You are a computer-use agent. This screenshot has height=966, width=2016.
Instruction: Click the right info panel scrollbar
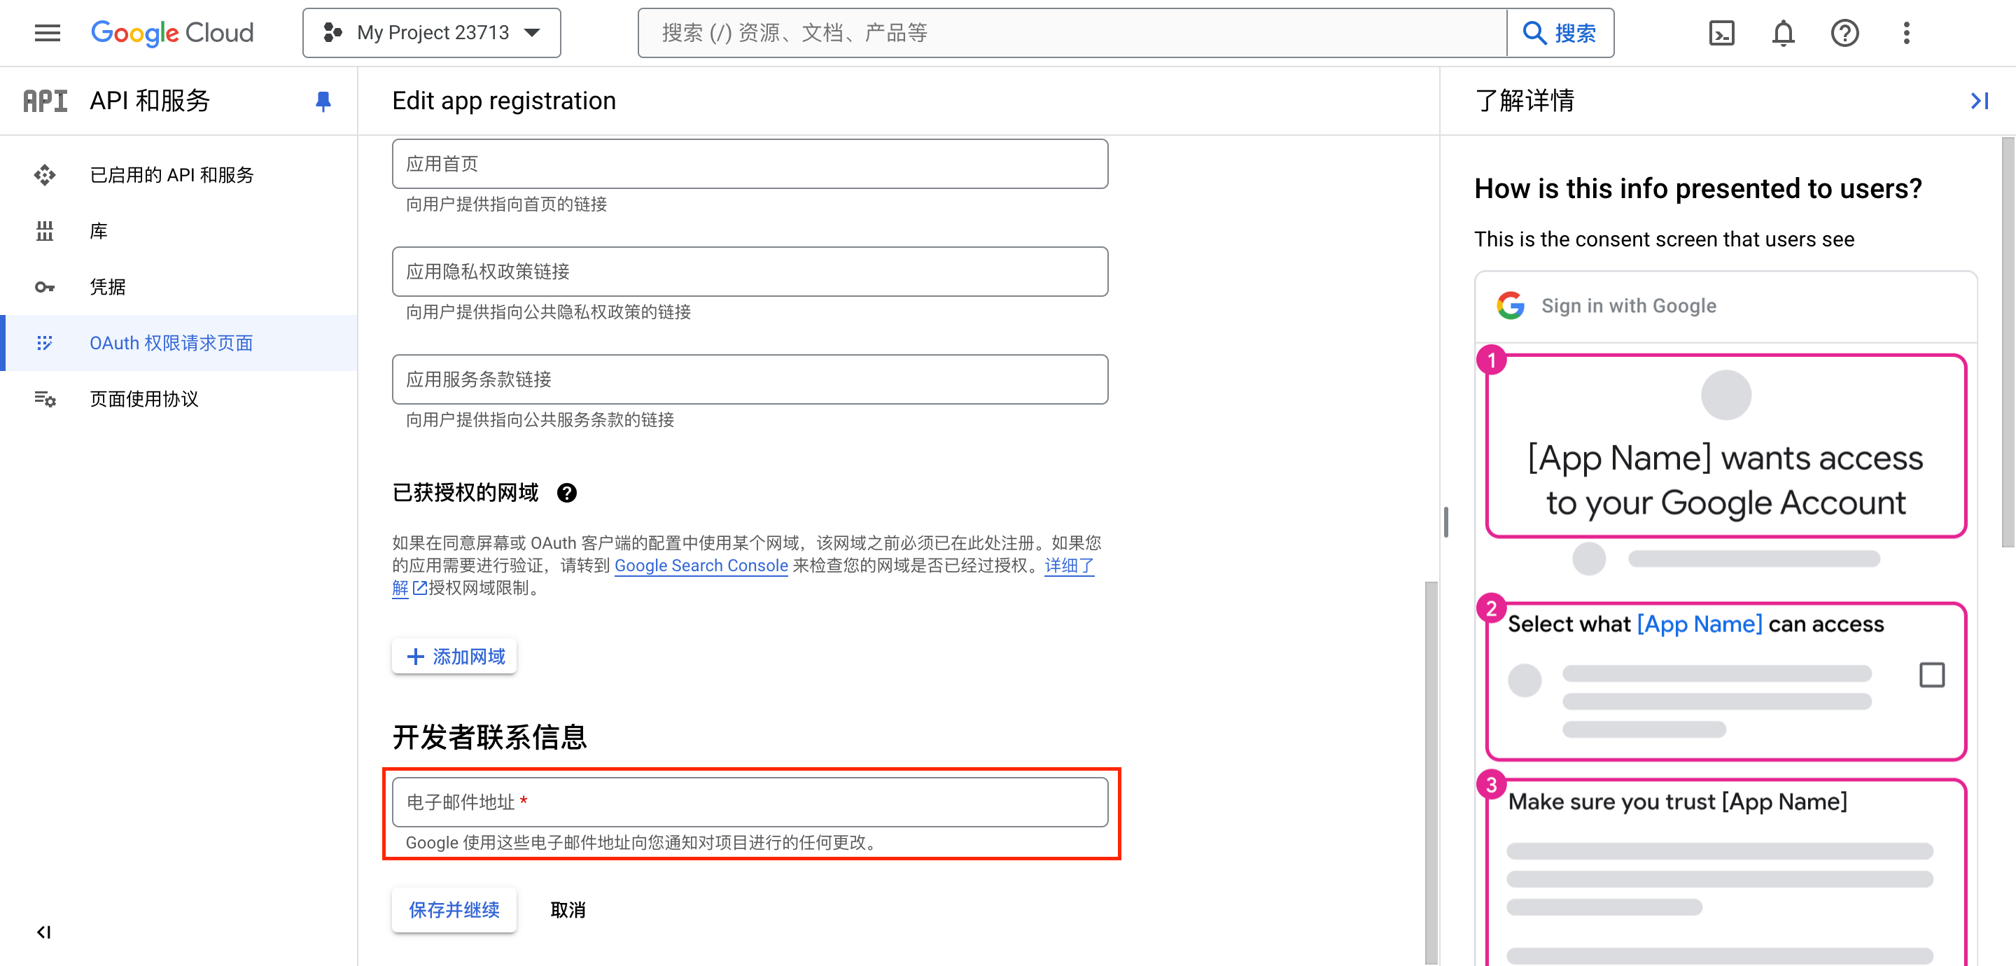click(x=2008, y=342)
